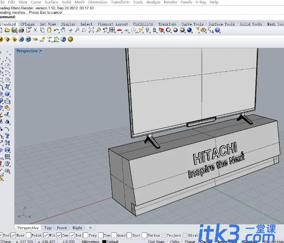This screenshot has height=243, width=284.
Task: Undo last action arrow icon
Action: click(x=56, y=30)
